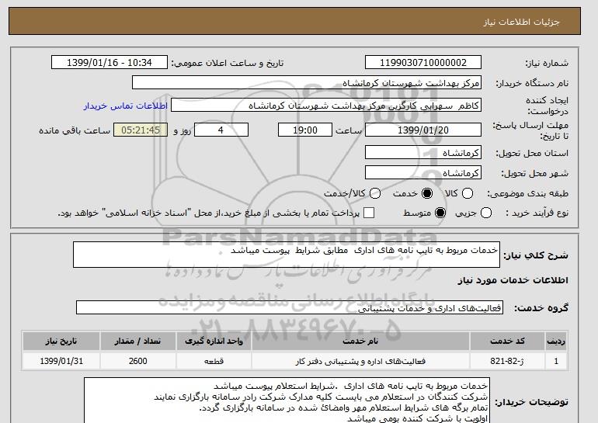Click the general need description text box
Screen dimensions: 598x423
click(x=287, y=255)
